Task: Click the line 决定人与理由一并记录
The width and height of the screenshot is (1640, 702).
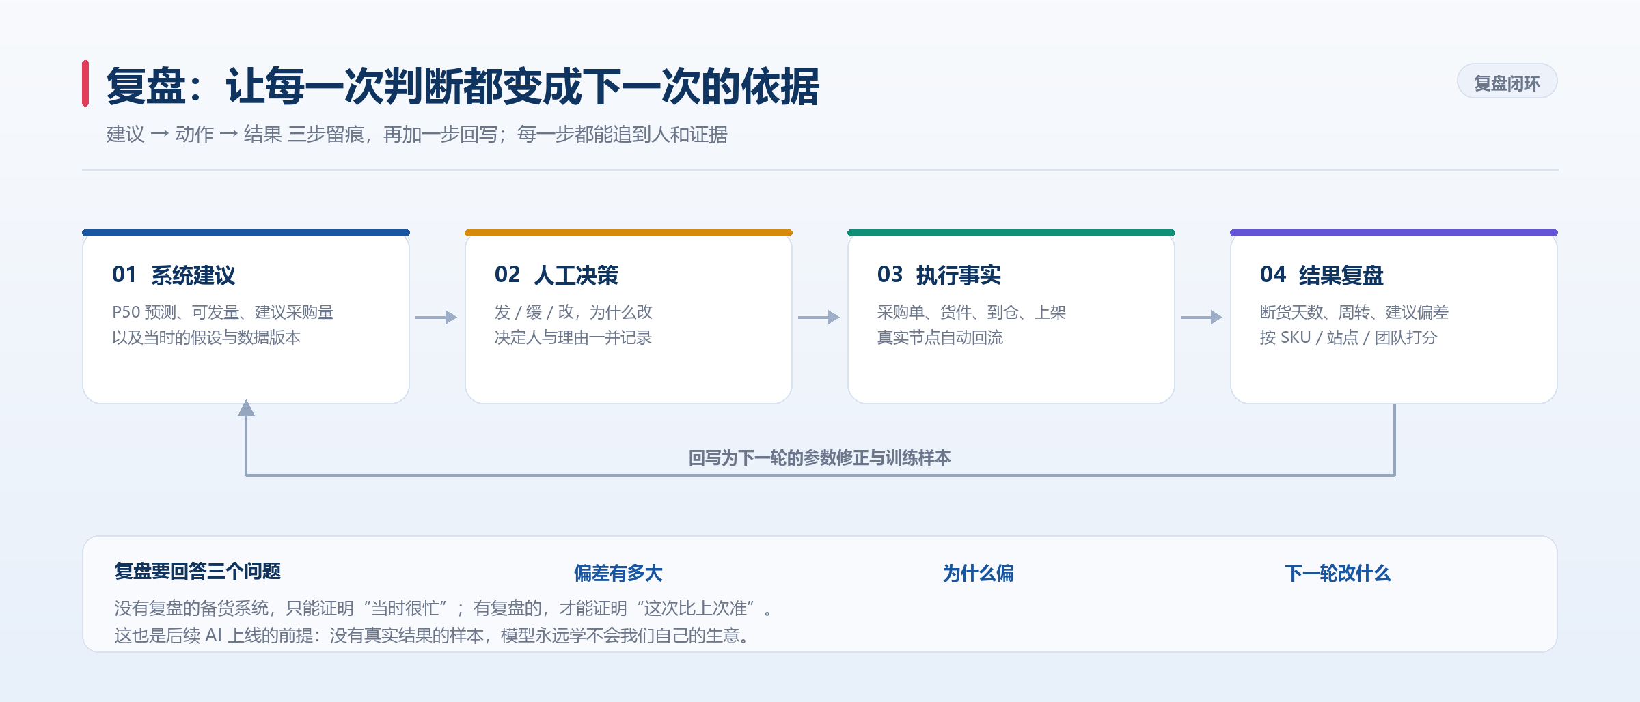Action: 573,337
